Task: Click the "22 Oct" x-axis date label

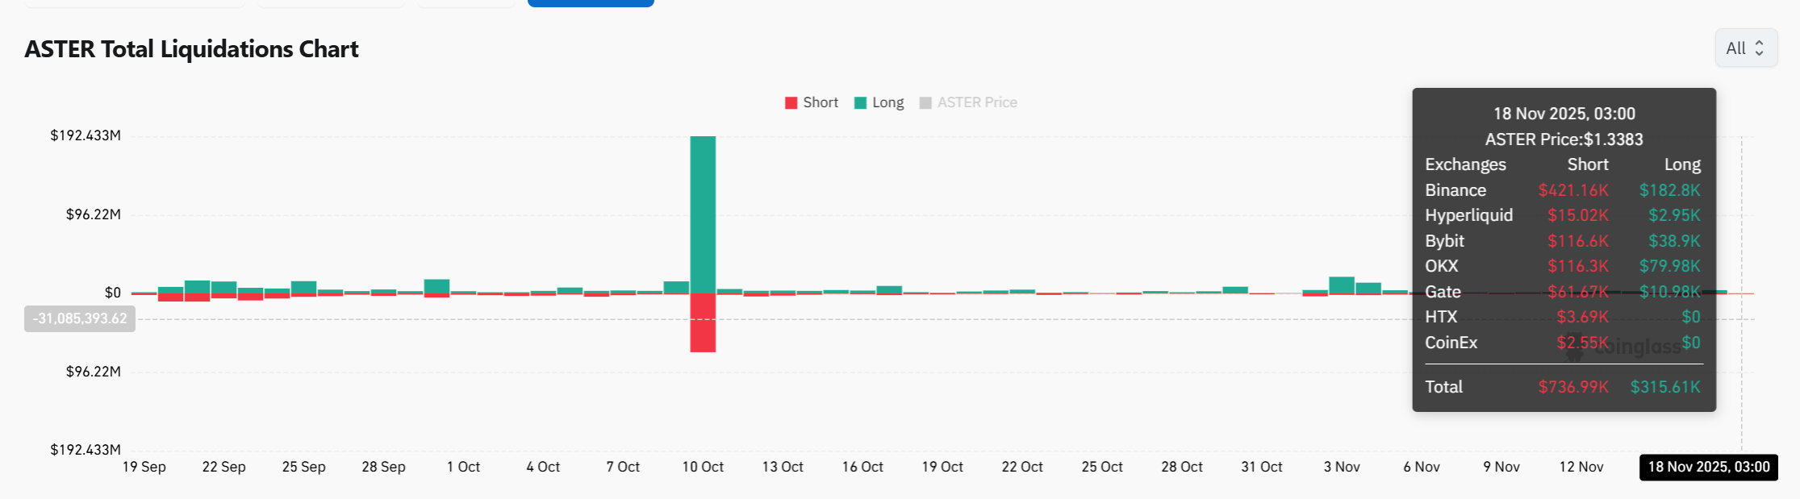Action: pos(1021,467)
